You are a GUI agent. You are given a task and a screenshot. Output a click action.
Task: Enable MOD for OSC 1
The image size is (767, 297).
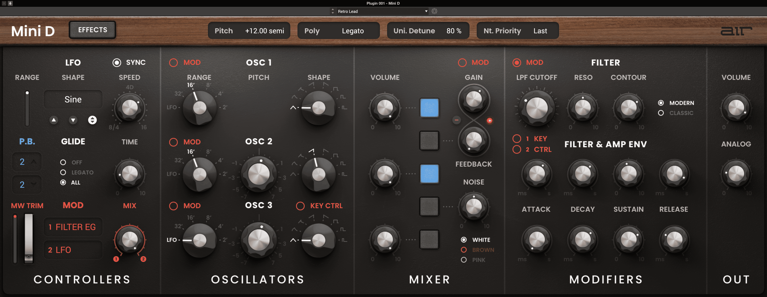pos(173,63)
